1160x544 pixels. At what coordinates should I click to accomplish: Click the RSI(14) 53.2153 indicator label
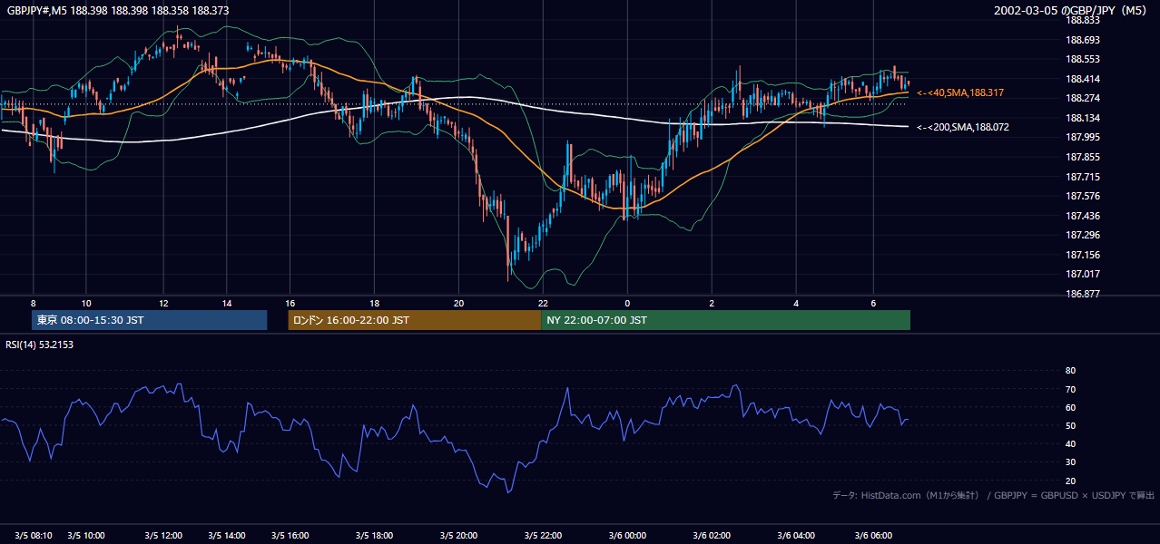click(40, 345)
